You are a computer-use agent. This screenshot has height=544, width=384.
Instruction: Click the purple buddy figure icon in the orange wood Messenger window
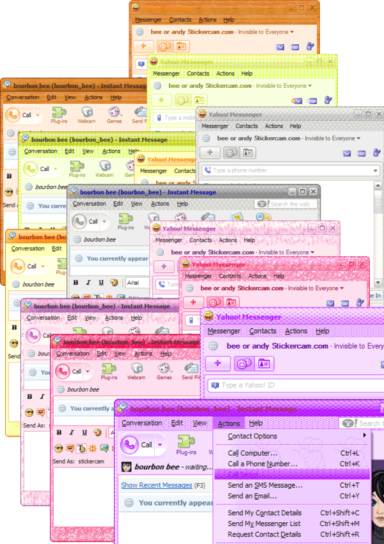click(310, 46)
